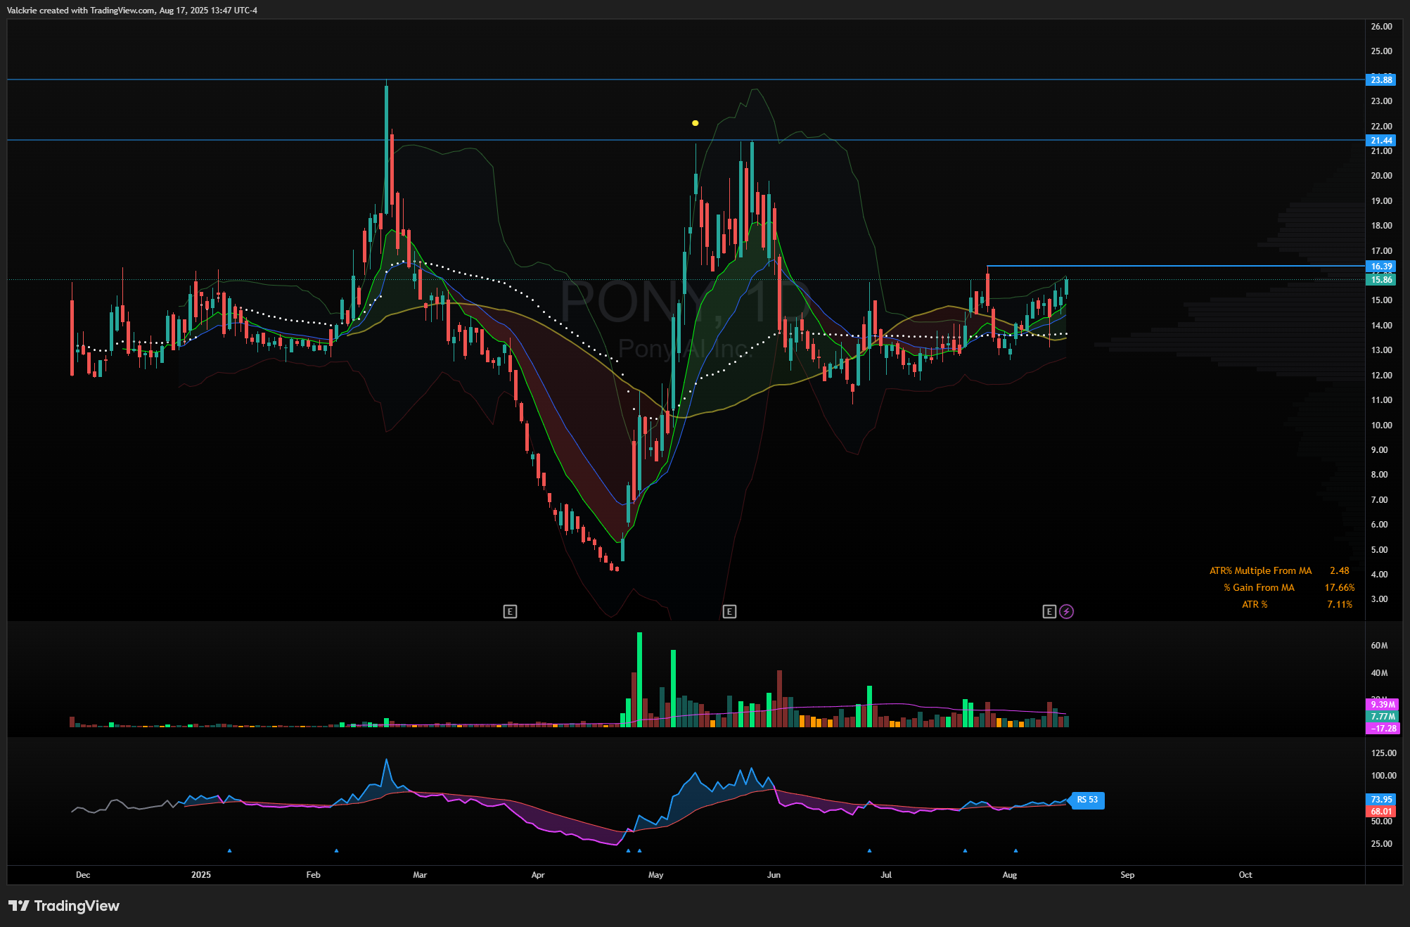Click the magenta -17.28 volume label

[x=1382, y=729]
